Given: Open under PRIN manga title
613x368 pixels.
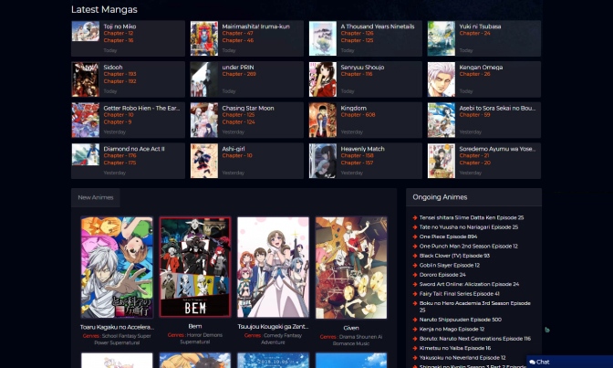Looking at the screenshot, I should point(238,67).
